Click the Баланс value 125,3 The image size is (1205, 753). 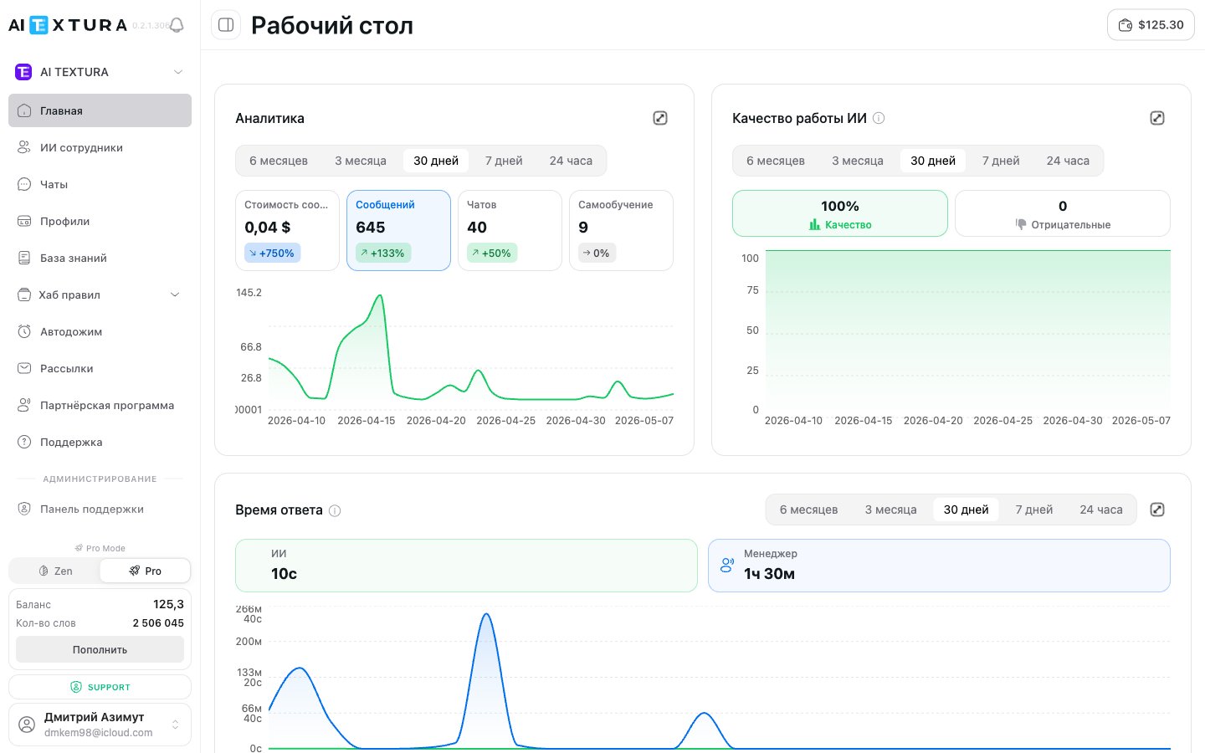168,604
